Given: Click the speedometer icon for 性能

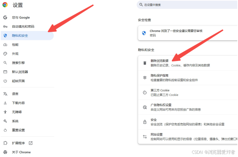Looking at the screenshot, I should (5, 45).
